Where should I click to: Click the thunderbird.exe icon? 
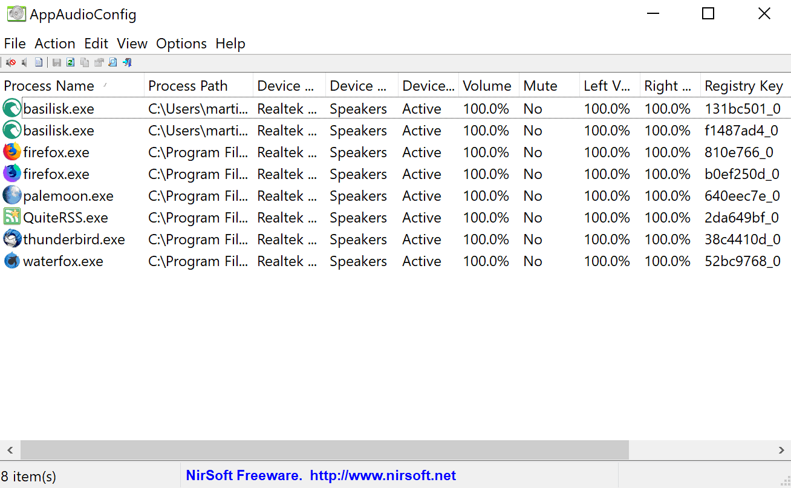[11, 239]
